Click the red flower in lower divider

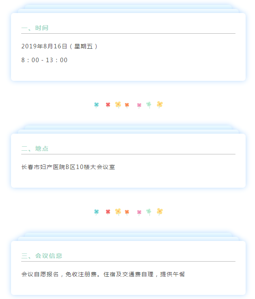point(108,212)
